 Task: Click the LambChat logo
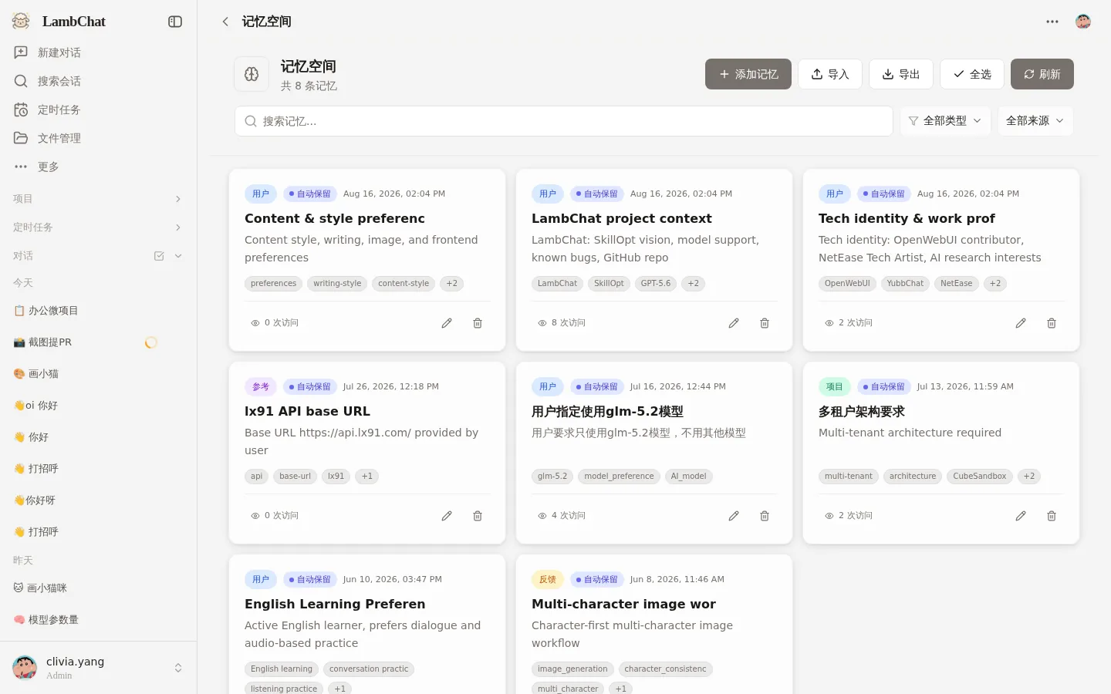click(x=22, y=22)
